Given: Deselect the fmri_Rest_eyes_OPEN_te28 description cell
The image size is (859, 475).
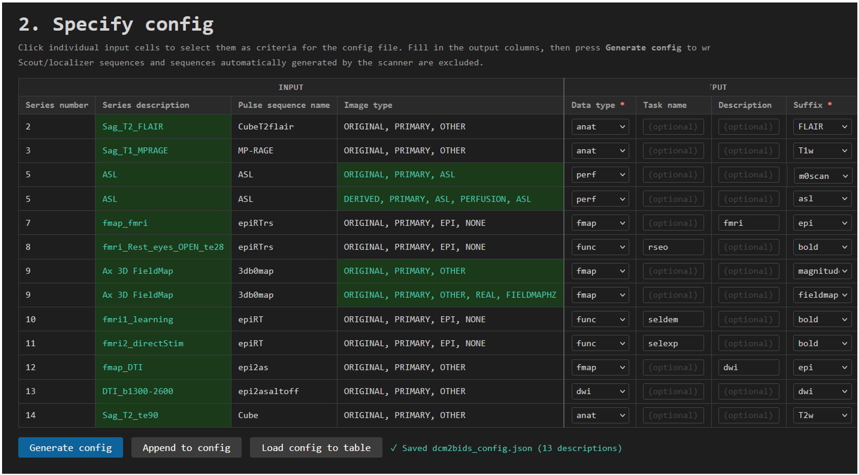Looking at the screenshot, I should [x=163, y=247].
